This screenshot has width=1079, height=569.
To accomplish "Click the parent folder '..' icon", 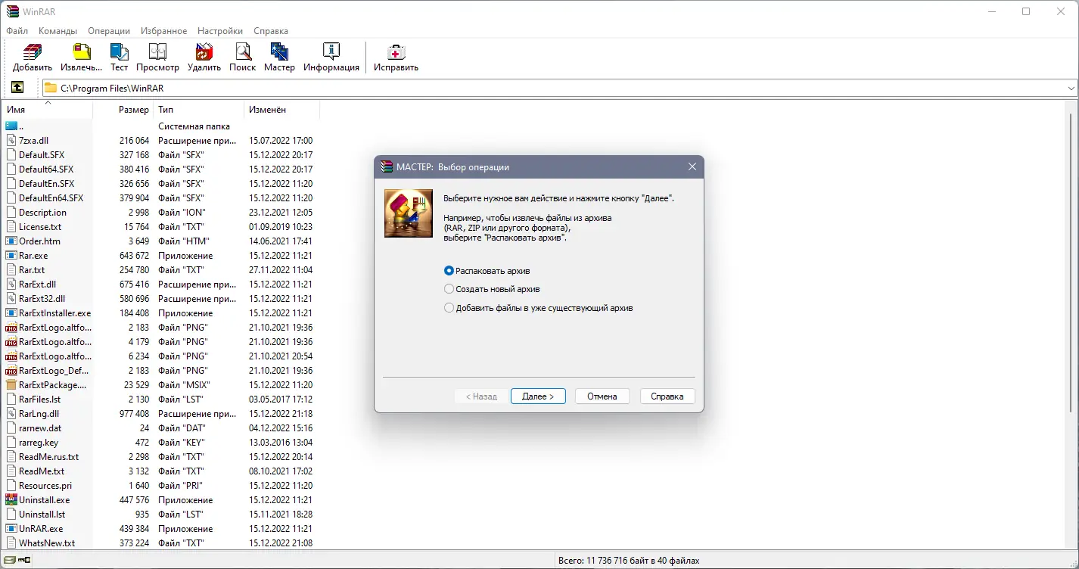I will pyautogui.click(x=11, y=126).
